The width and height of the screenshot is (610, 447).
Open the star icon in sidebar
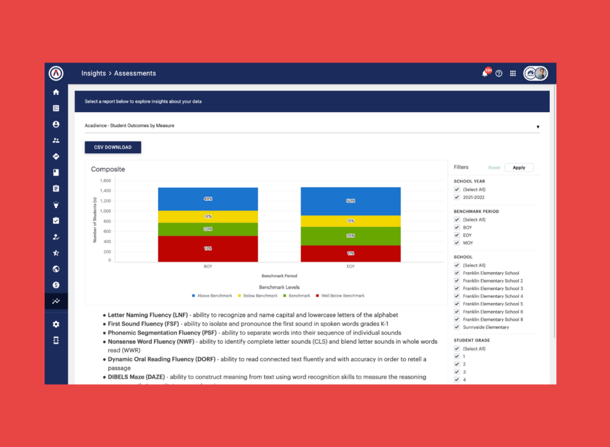point(56,253)
